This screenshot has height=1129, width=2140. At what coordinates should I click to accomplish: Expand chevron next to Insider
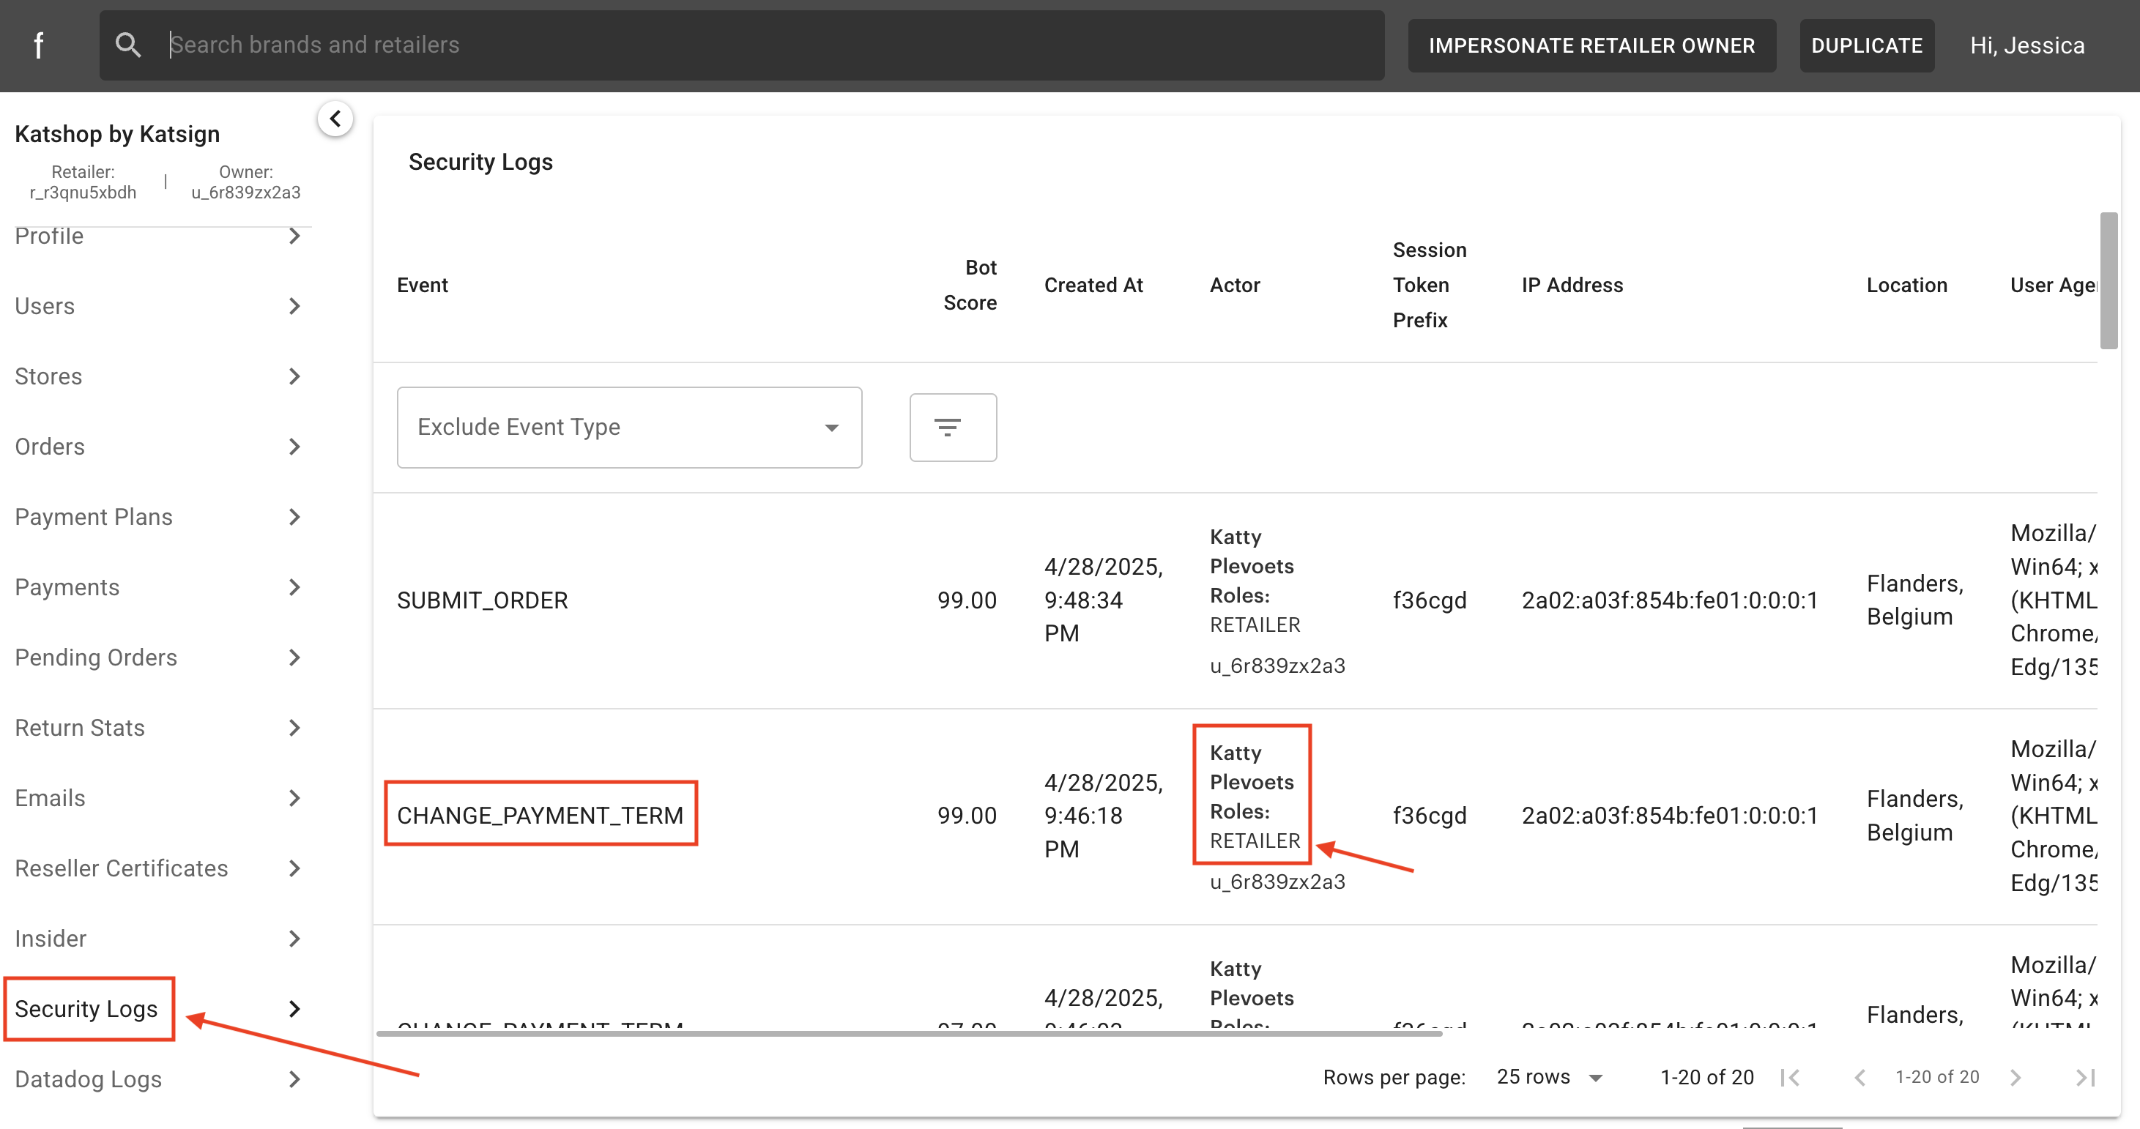pos(294,939)
